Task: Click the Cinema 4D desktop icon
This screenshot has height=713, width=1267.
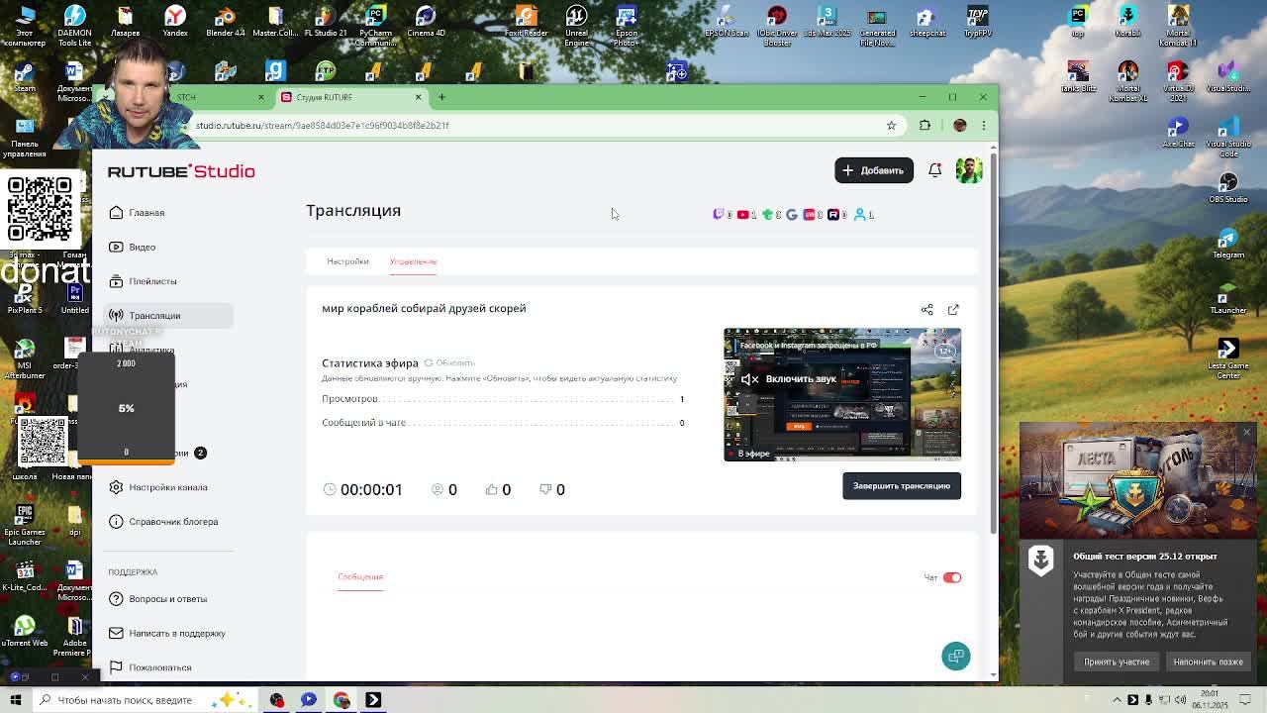Action: click(x=426, y=23)
